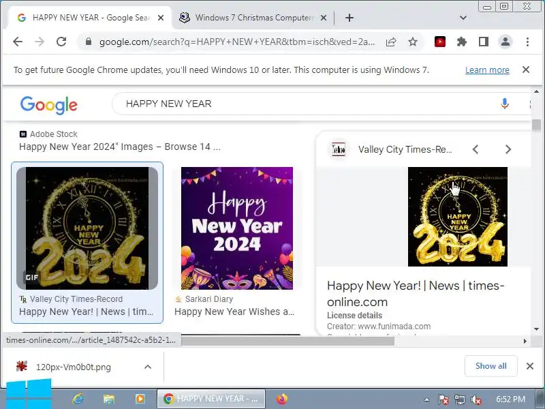
Task: Click the muted volume tray icon
Action: click(476, 399)
